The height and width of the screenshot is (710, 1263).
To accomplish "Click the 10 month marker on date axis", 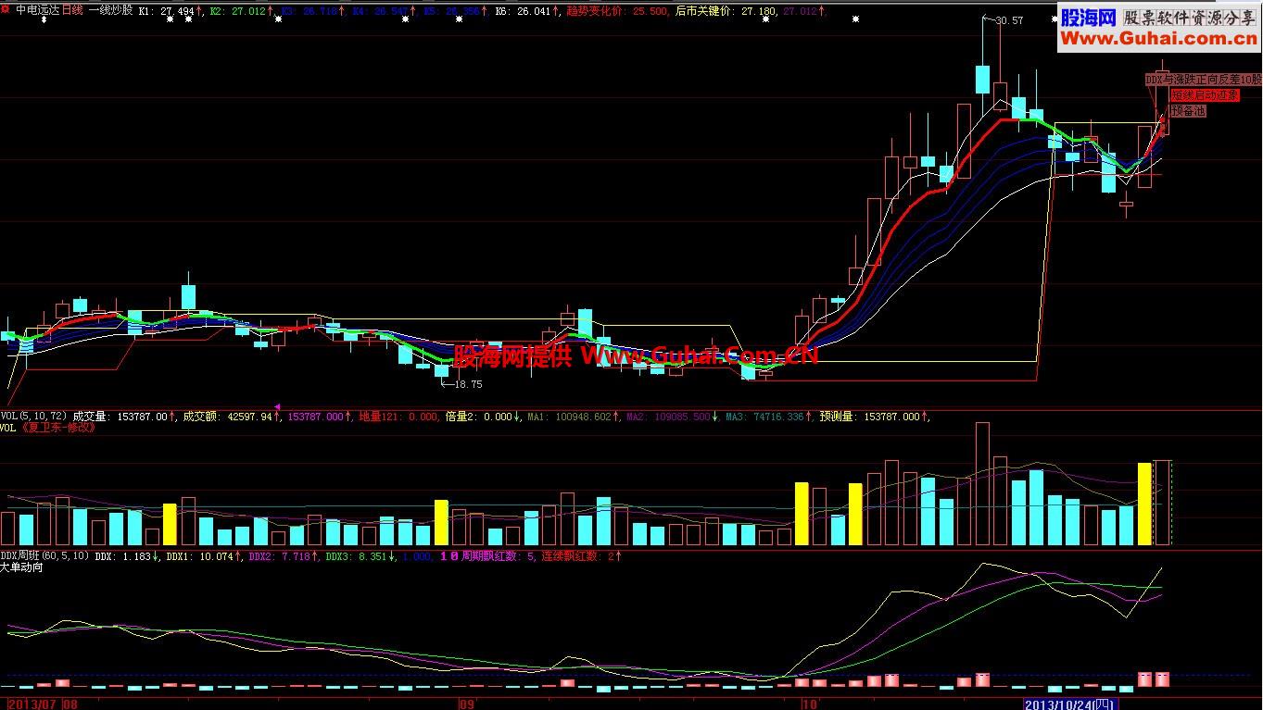I will click(x=811, y=704).
